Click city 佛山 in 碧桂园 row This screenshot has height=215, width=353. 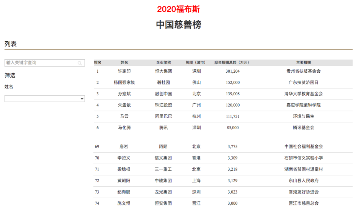coord(196,83)
